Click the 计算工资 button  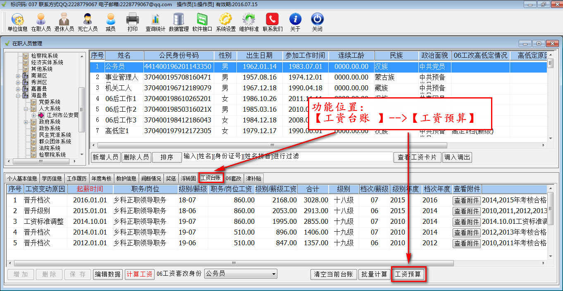pyautogui.click(x=140, y=275)
